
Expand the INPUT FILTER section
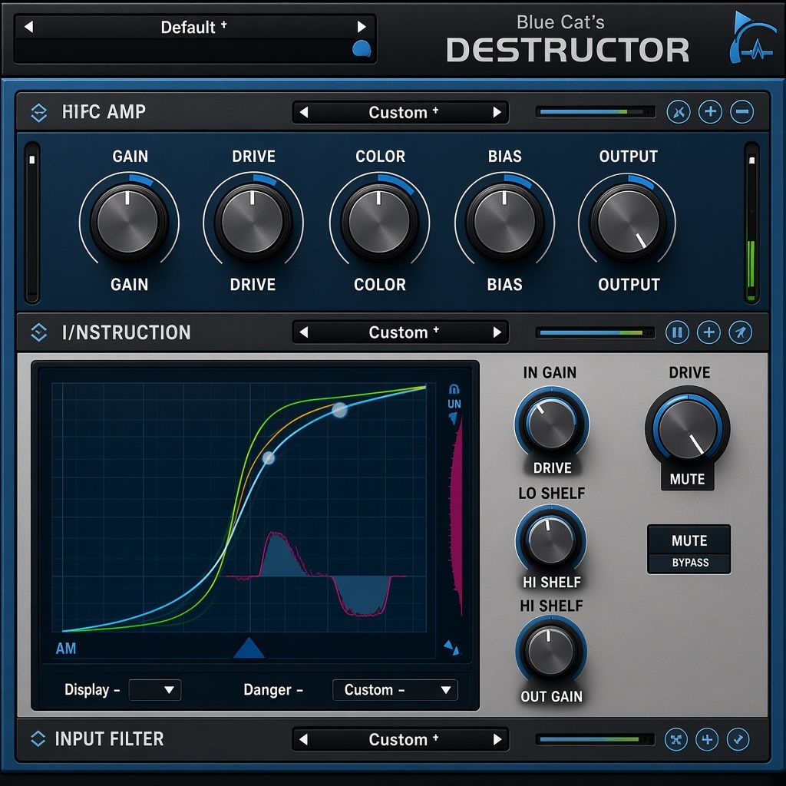coord(38,739)
